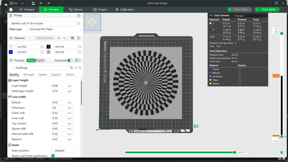Click the Redo arrow icon
The image size is (288, 162).
[x=48, y=3]
